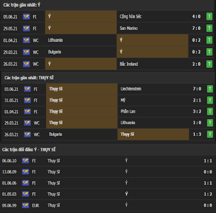Screen dimensions: 216x213
Task: Select the 'Các trận gần nhất: THỤY SĨ' header
Action: coord(29,78)
